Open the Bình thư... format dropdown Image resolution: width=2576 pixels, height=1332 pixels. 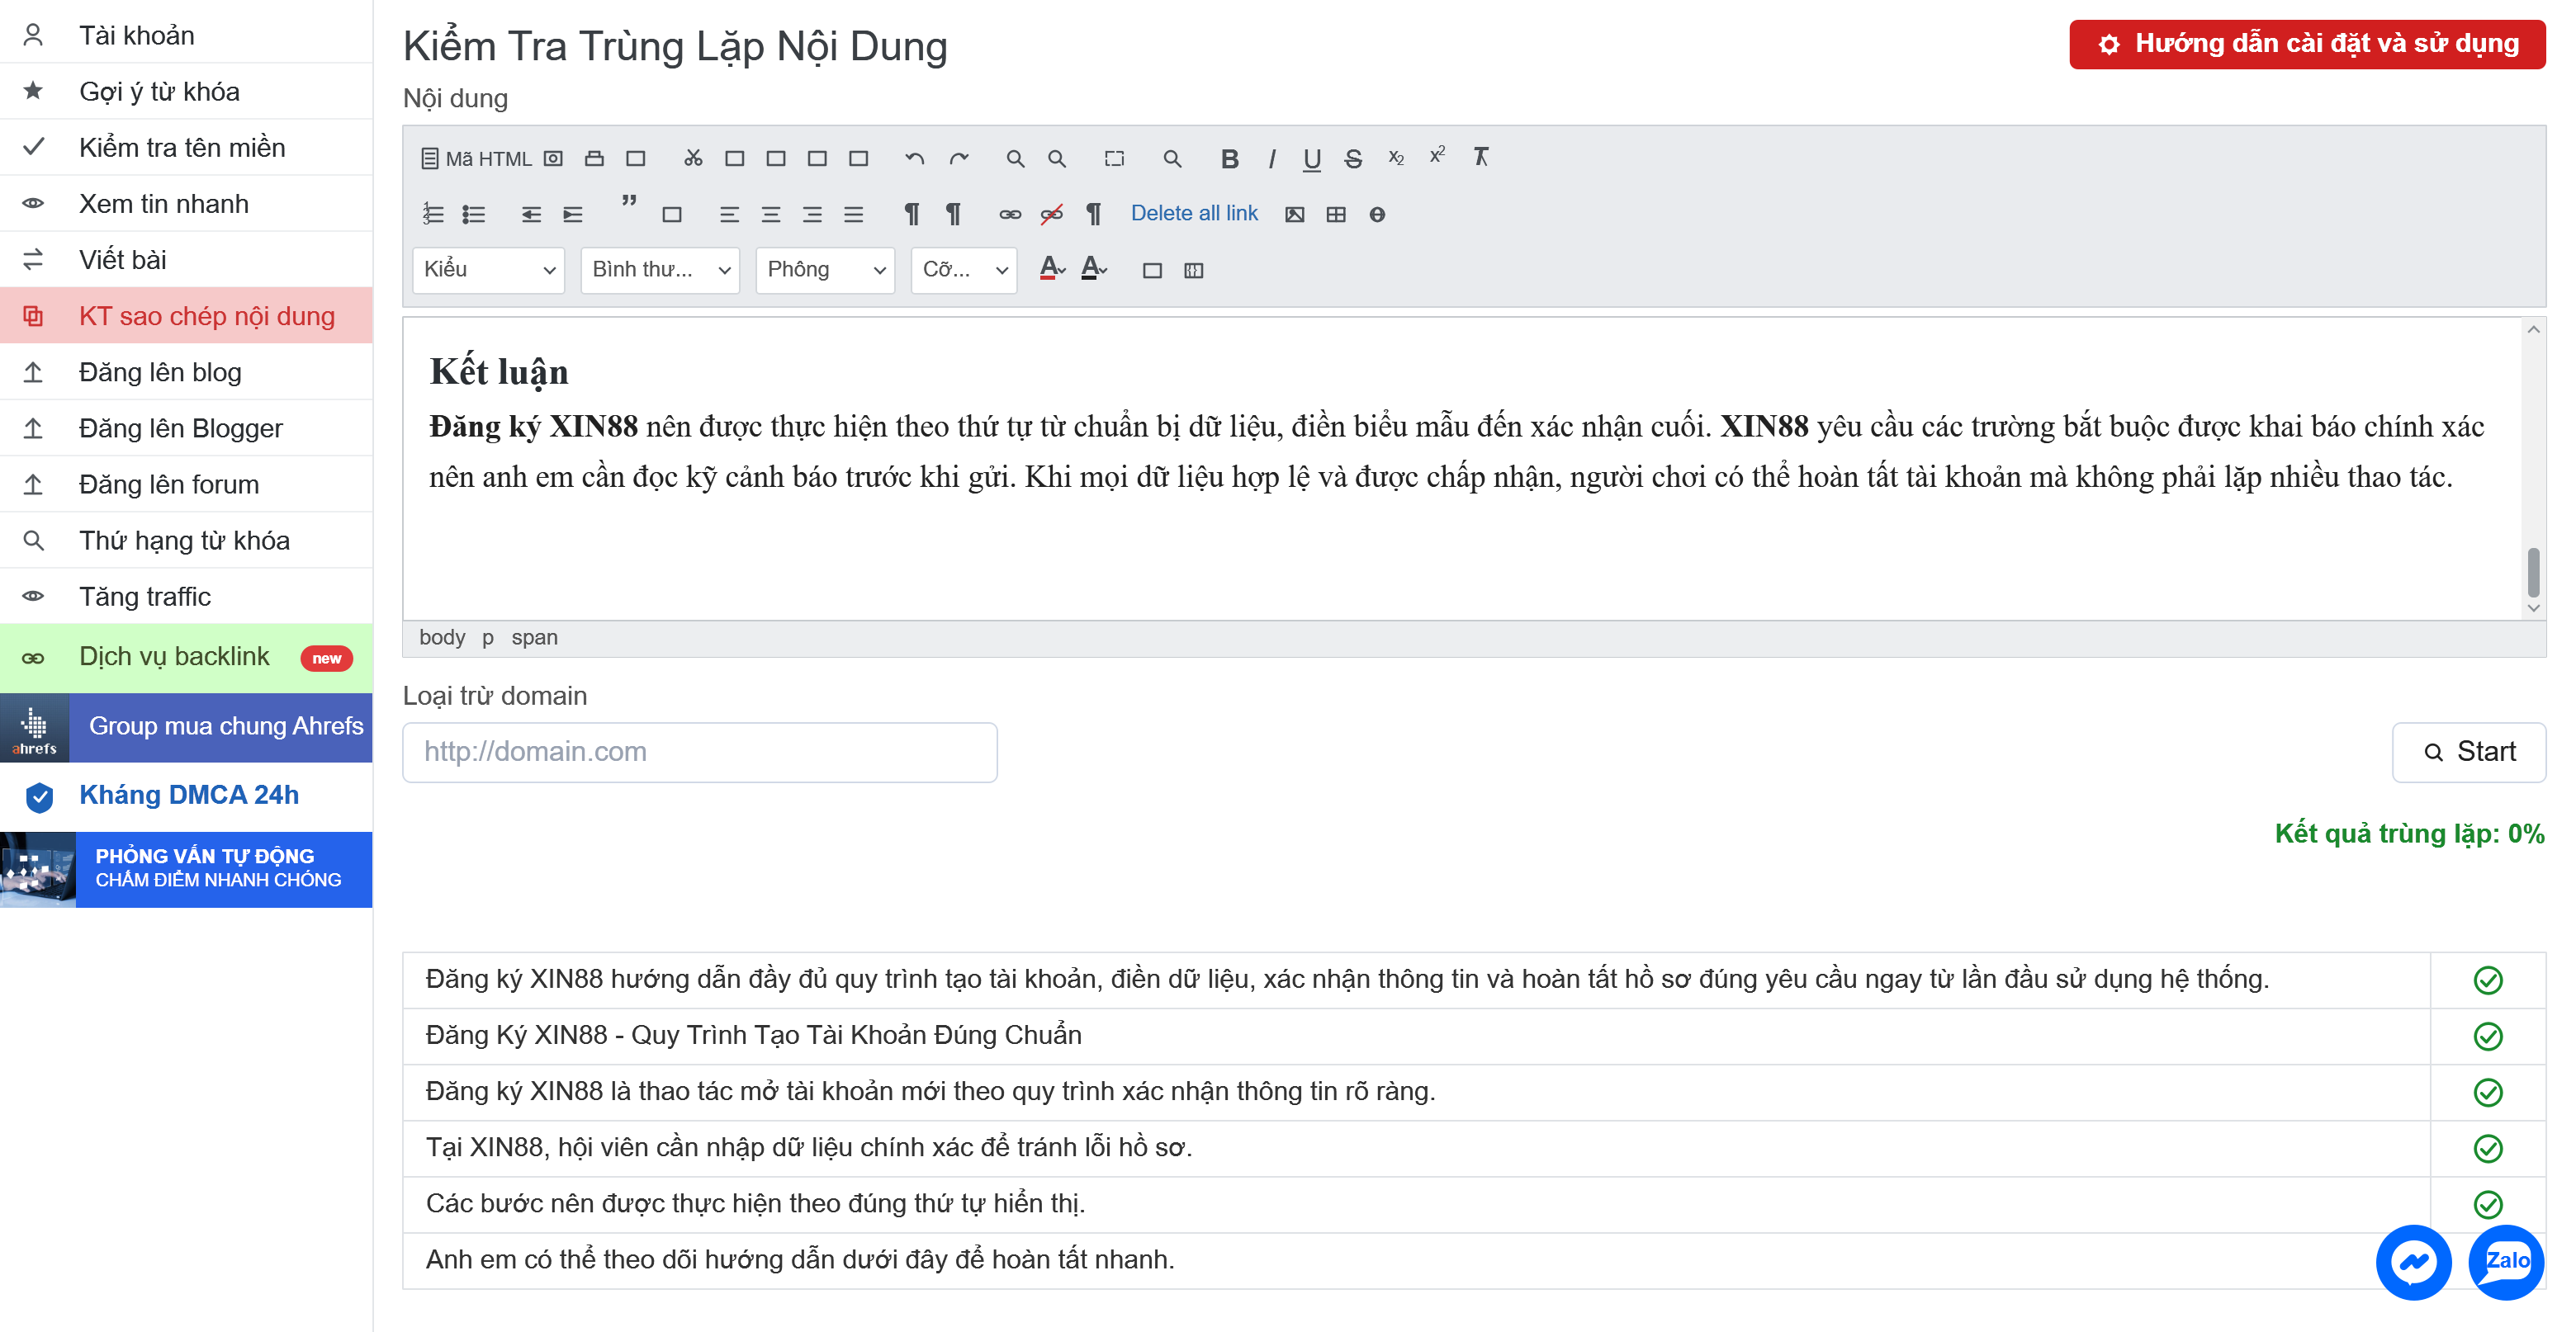click(x=660, y=270)
